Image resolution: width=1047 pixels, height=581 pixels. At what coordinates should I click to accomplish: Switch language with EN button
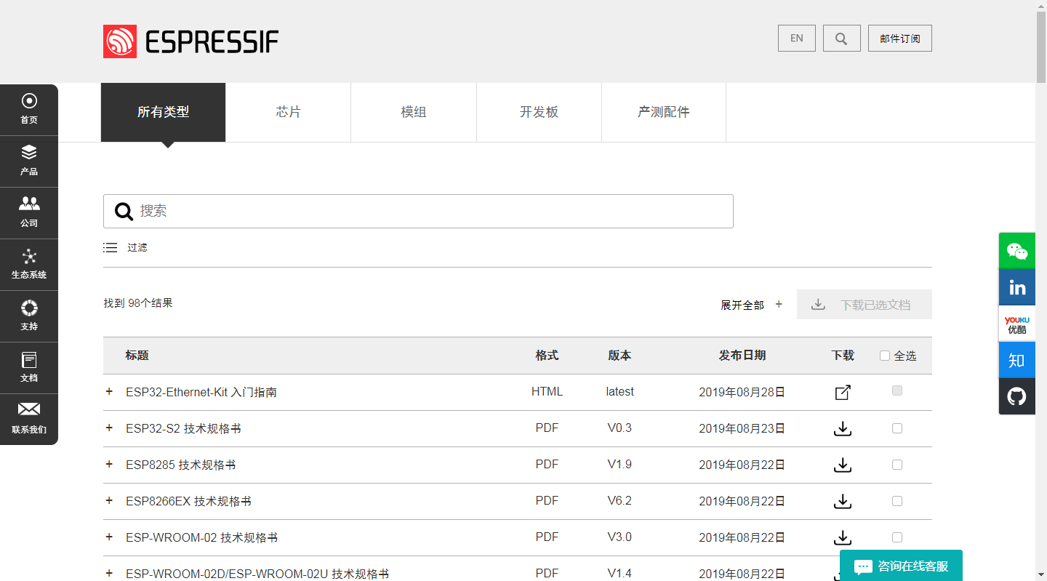797,39
